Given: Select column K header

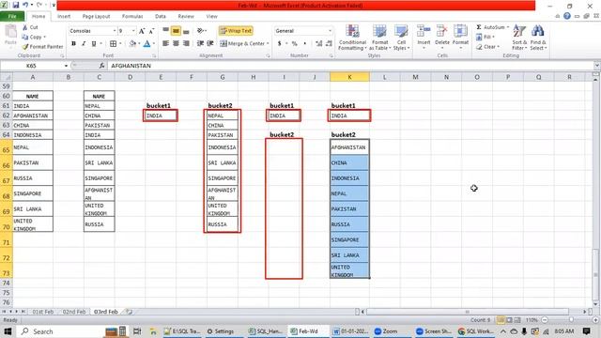Looking at the screenshot, I should coord(349,77).
